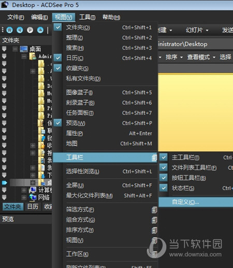Collapse the Admin tree node
233x268 pixels.
[24, 56]
